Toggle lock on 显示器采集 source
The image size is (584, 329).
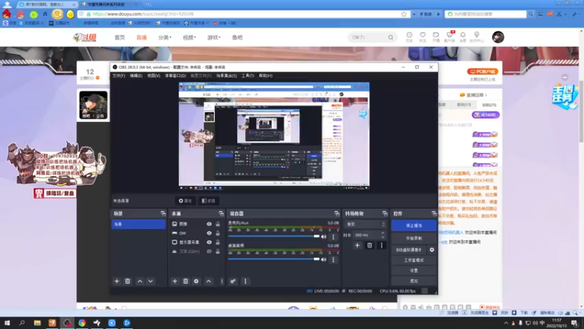coord(218,242)
